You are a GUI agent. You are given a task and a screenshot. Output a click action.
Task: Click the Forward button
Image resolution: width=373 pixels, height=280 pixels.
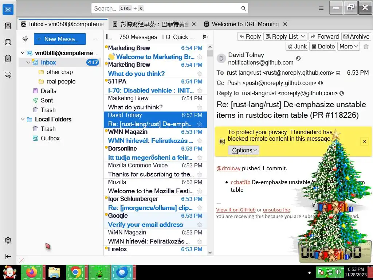325,37
